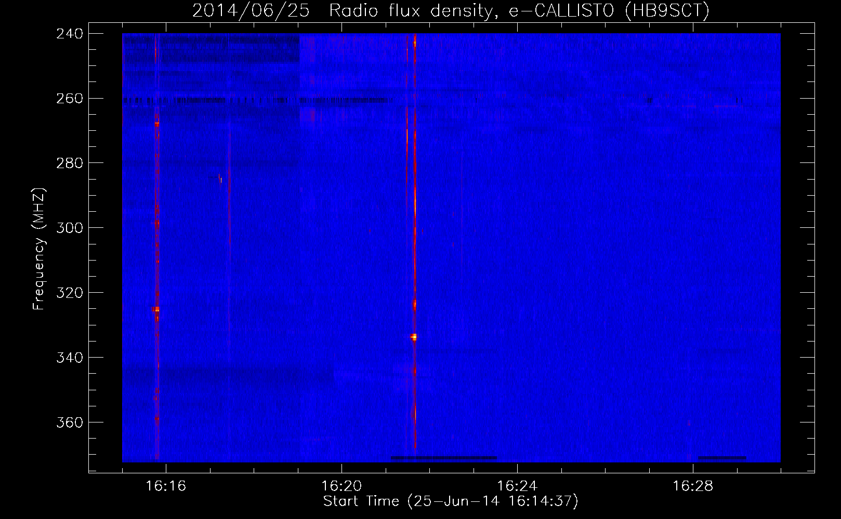Click the 16:28 time tick label
The width and height of the screenshot is (841, 519).
693,486
